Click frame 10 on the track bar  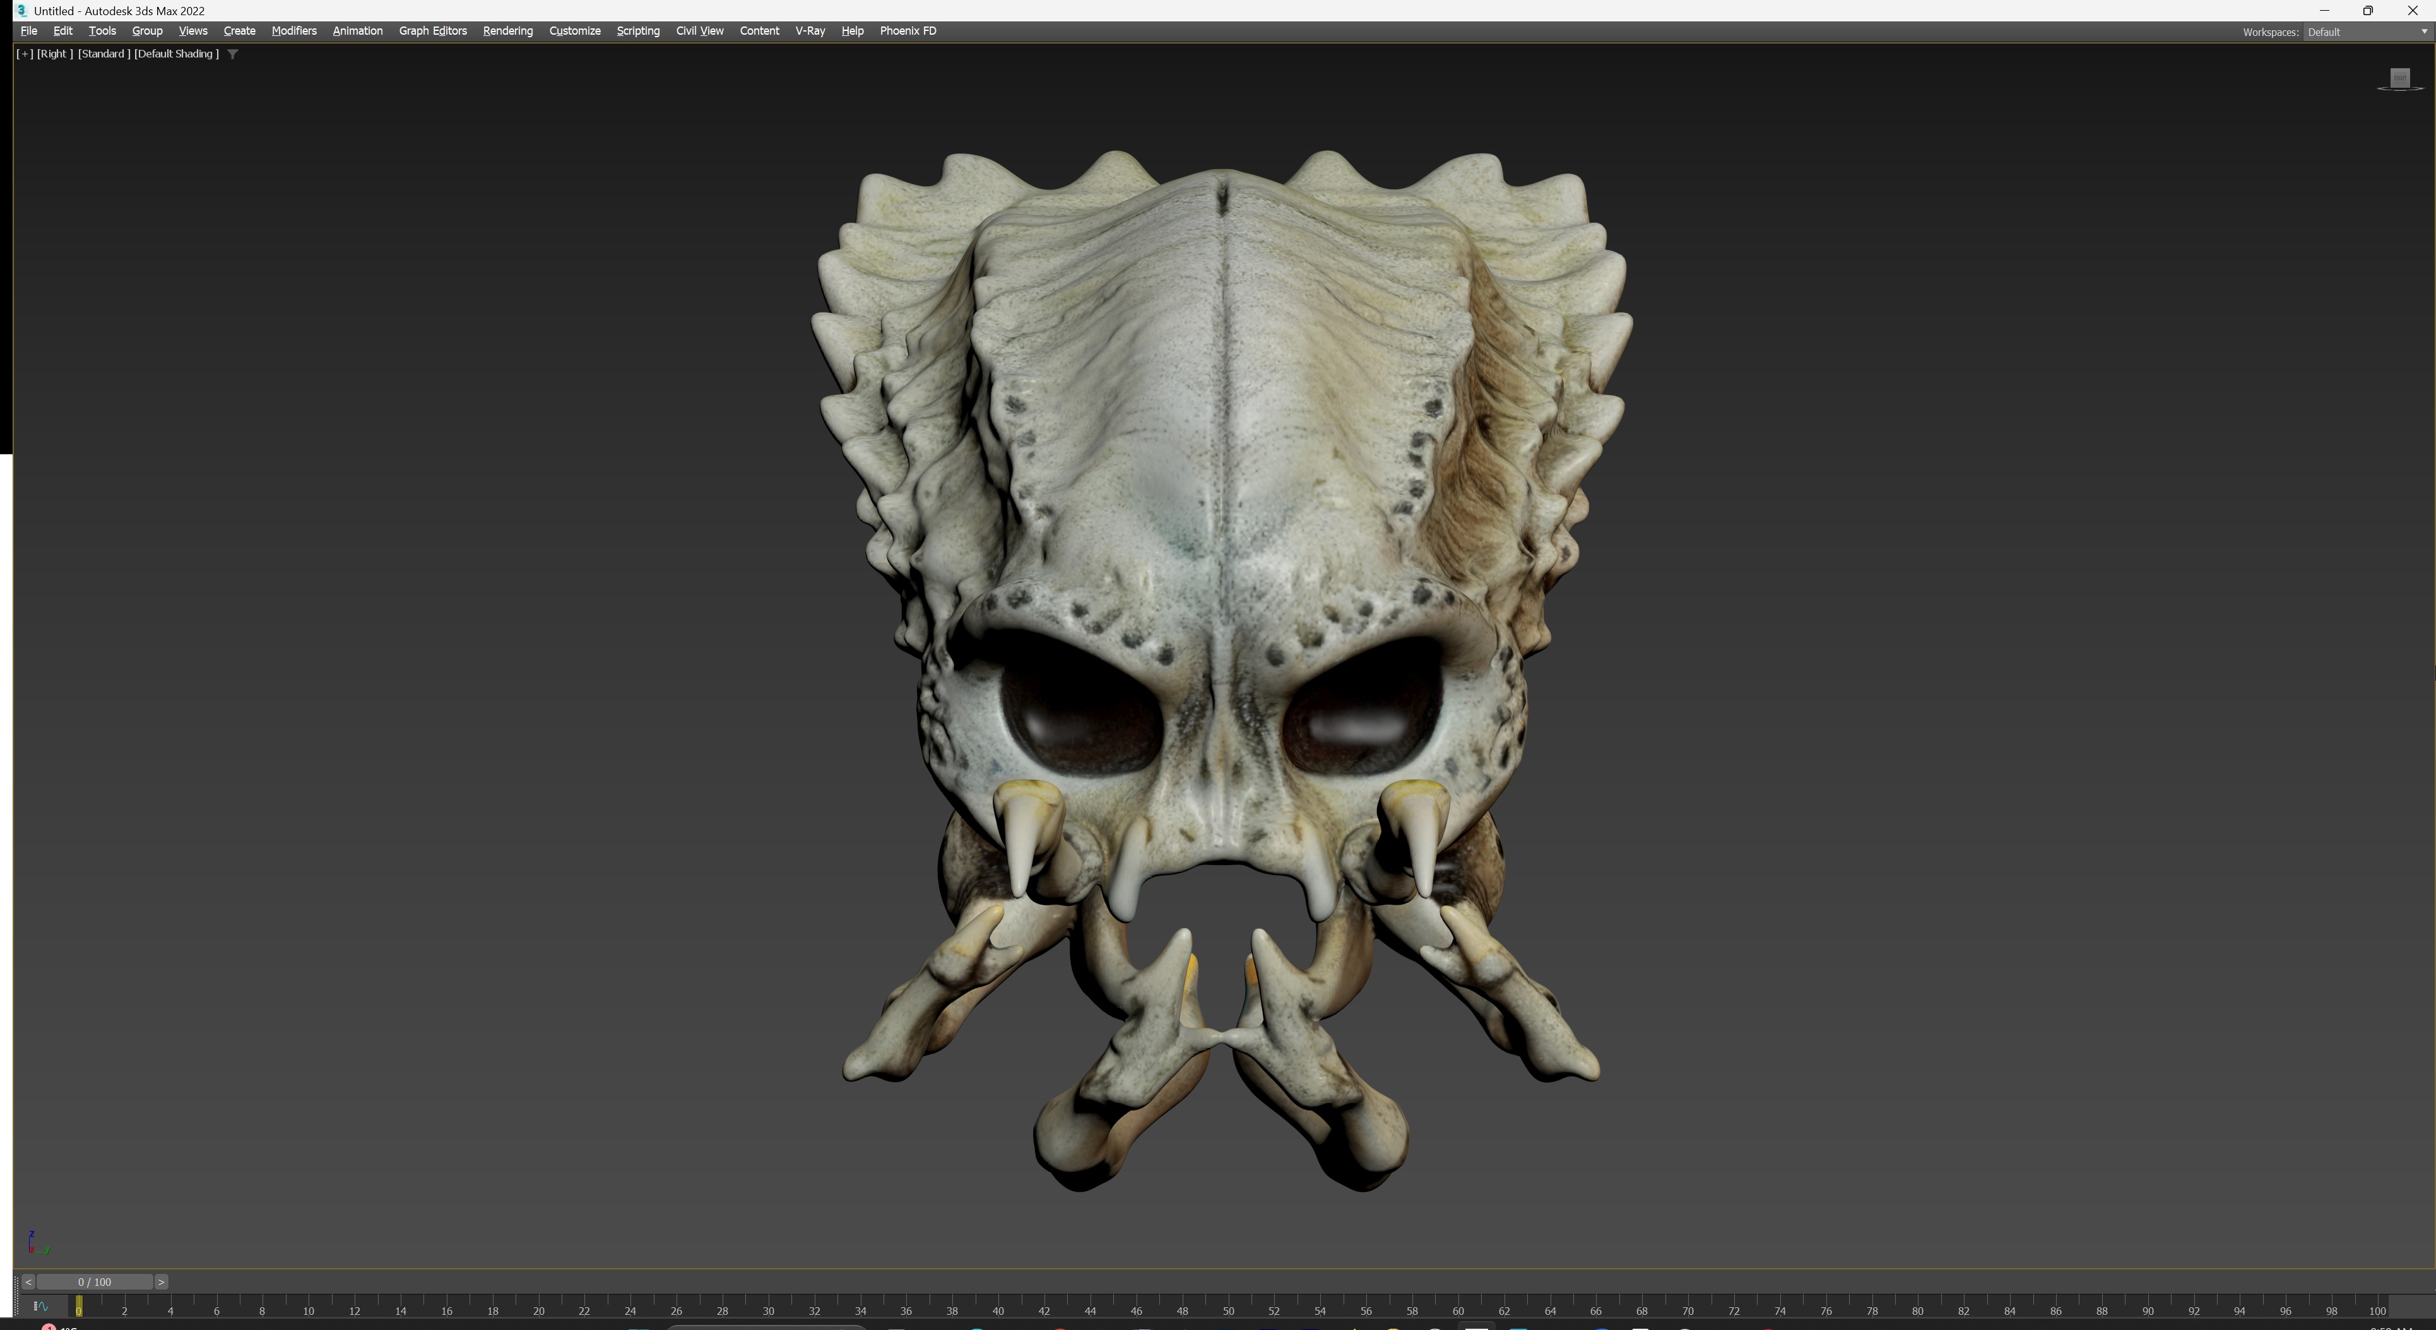308,1311
